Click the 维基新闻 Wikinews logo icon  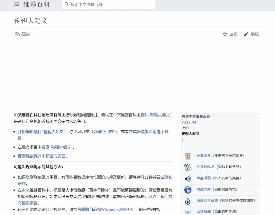(x=188, y=212)
